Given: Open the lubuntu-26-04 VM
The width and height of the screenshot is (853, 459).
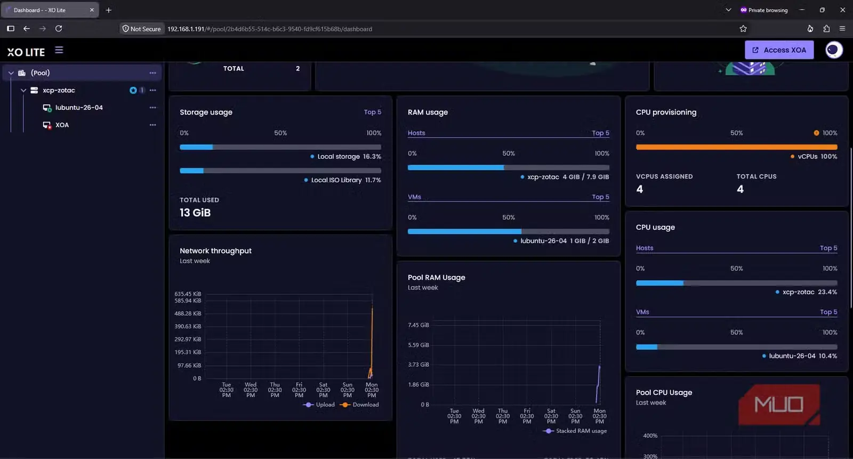Looking at the screenshot, I should coord(79,108).
